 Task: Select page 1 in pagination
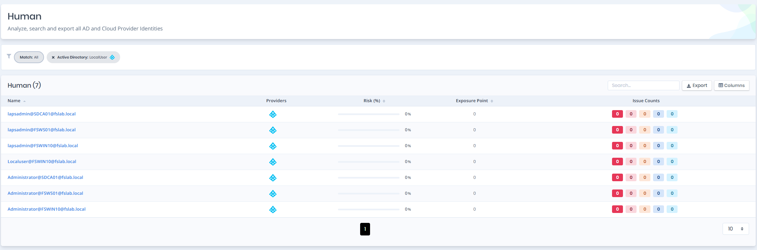tap(365, 229)
